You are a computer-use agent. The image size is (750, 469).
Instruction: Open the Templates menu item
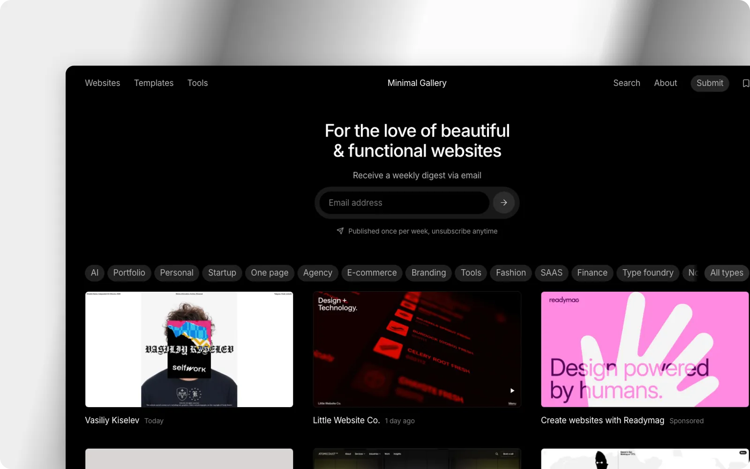[154, 83]
